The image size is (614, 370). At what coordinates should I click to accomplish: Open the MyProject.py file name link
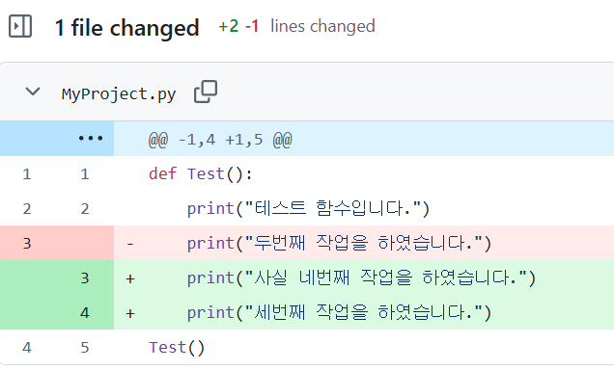(x=119, y=94)
